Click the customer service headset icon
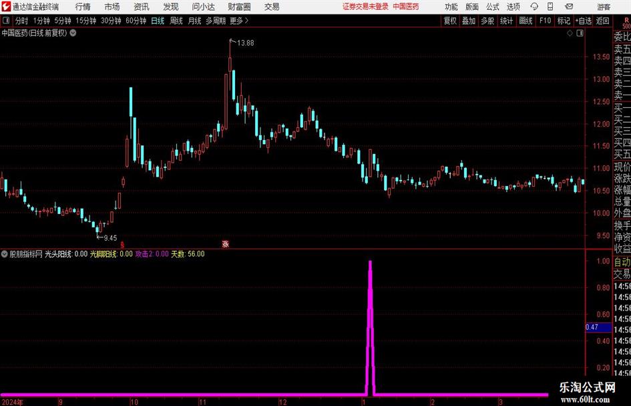631x406 pixels. tap(534, 7)
